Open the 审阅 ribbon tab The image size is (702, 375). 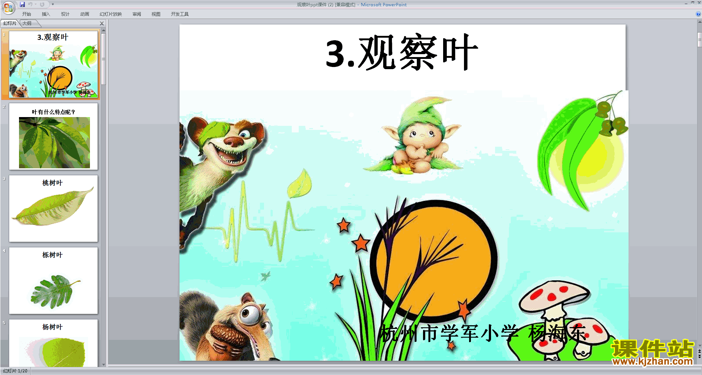click(x=137, y=14)
